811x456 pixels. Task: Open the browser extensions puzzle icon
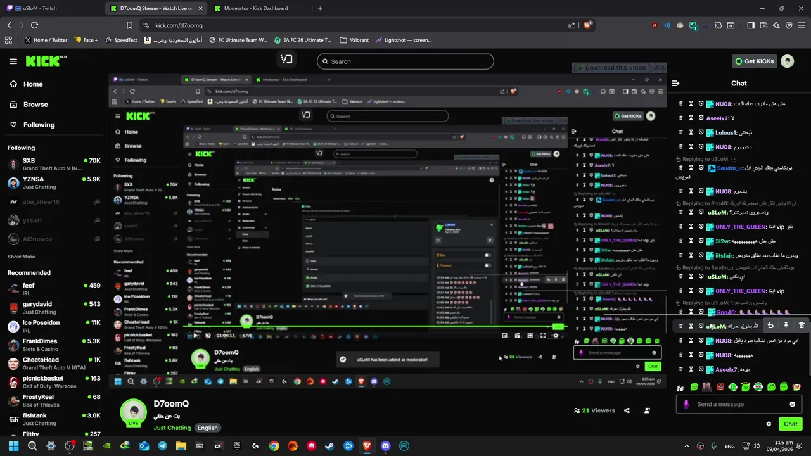pyautogui.click(x=718, y=25)
